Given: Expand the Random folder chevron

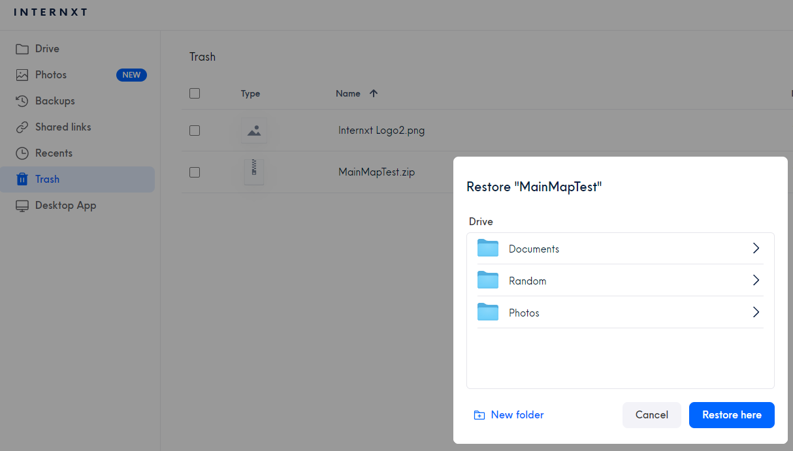Looking at the screenshot, I should tap(756, 280).
